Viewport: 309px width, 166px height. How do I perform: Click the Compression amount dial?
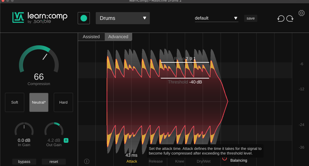coord(39,61)
